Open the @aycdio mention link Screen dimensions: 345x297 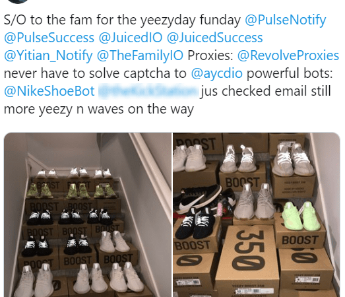[217, 73]
